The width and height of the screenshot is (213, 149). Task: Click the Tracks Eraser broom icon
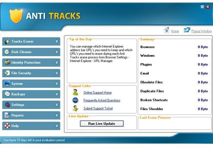pos(7,41)
